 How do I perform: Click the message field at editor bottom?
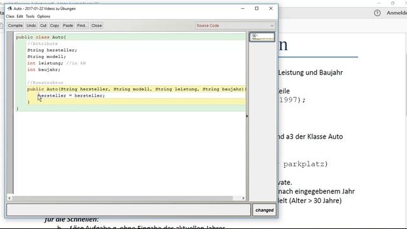pos(128,210)
